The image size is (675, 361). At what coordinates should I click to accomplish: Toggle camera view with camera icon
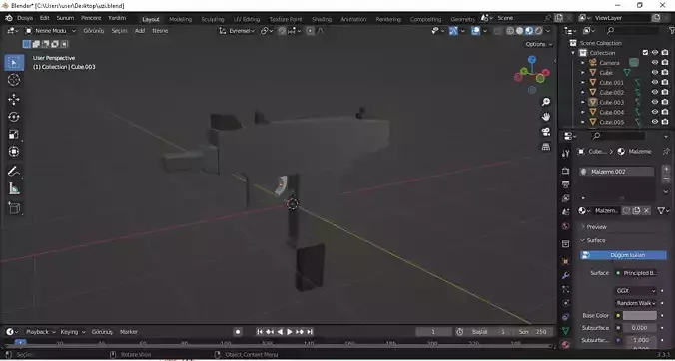[546, 132]
